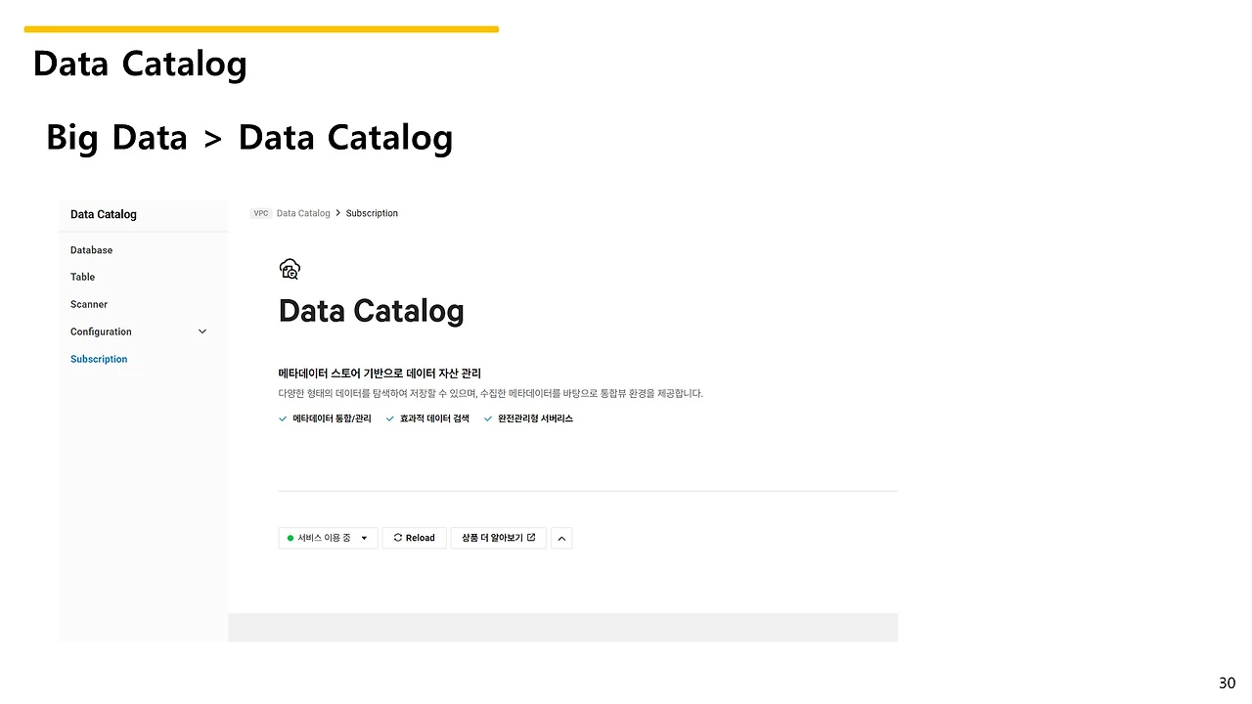The height and width of the screenshot is (704, 1252).
Task: Select the Table item in the sidebar
Action: click(x=83, y=277)
